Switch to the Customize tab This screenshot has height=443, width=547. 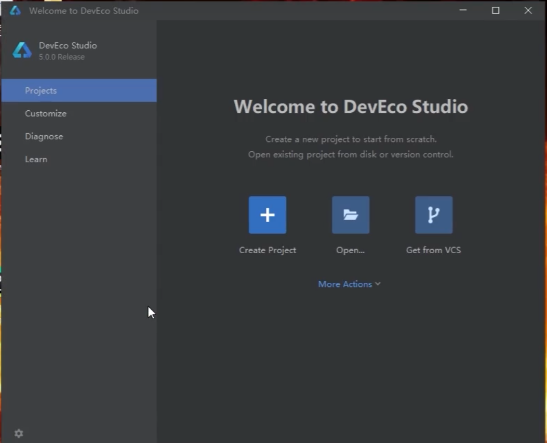point(79,113)
